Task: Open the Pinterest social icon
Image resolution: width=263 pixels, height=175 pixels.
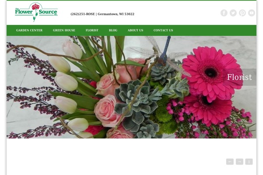Action: pos(242,13)
